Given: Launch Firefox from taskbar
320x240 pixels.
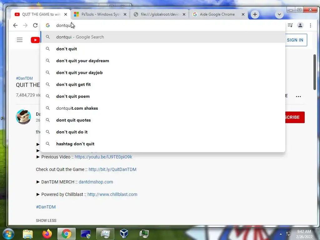Looking at the screenshot, I should [47, 234].
